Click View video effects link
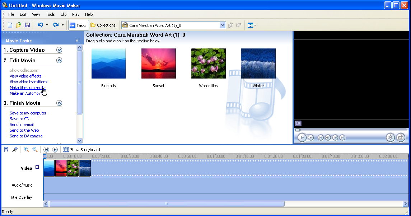The width and height of the screenshot is (411, 216). coord(25,76)
